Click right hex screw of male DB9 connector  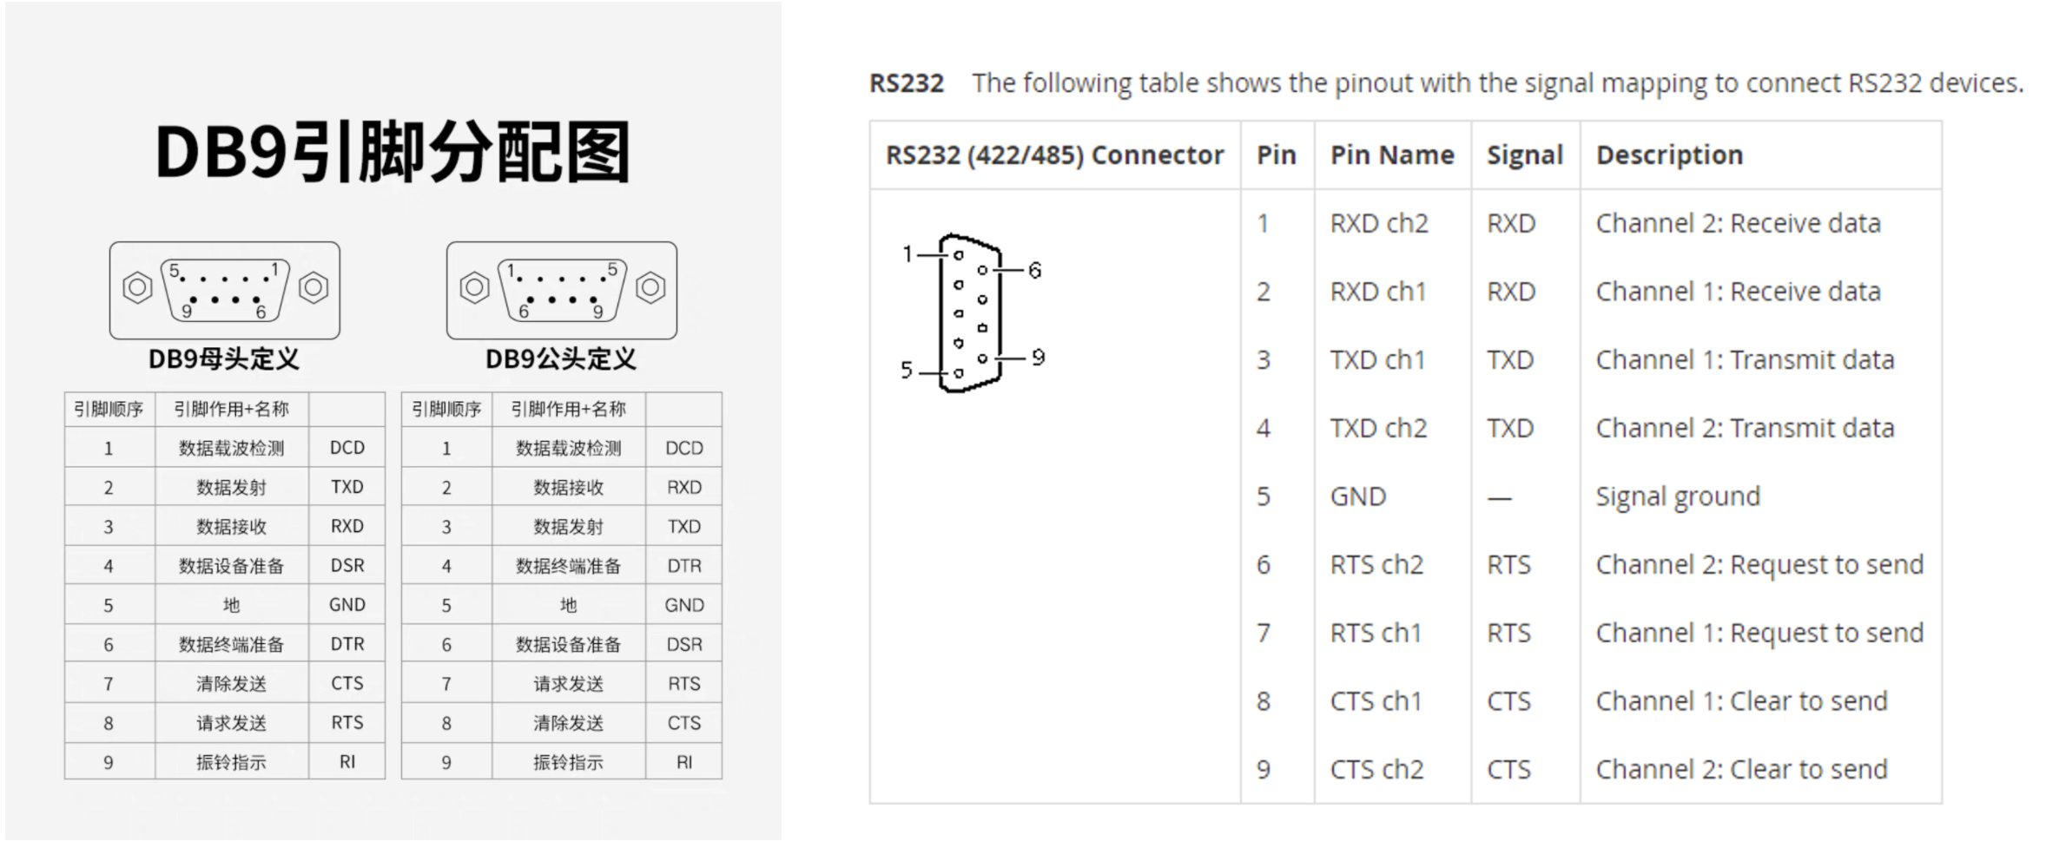(x=650, y=287)
